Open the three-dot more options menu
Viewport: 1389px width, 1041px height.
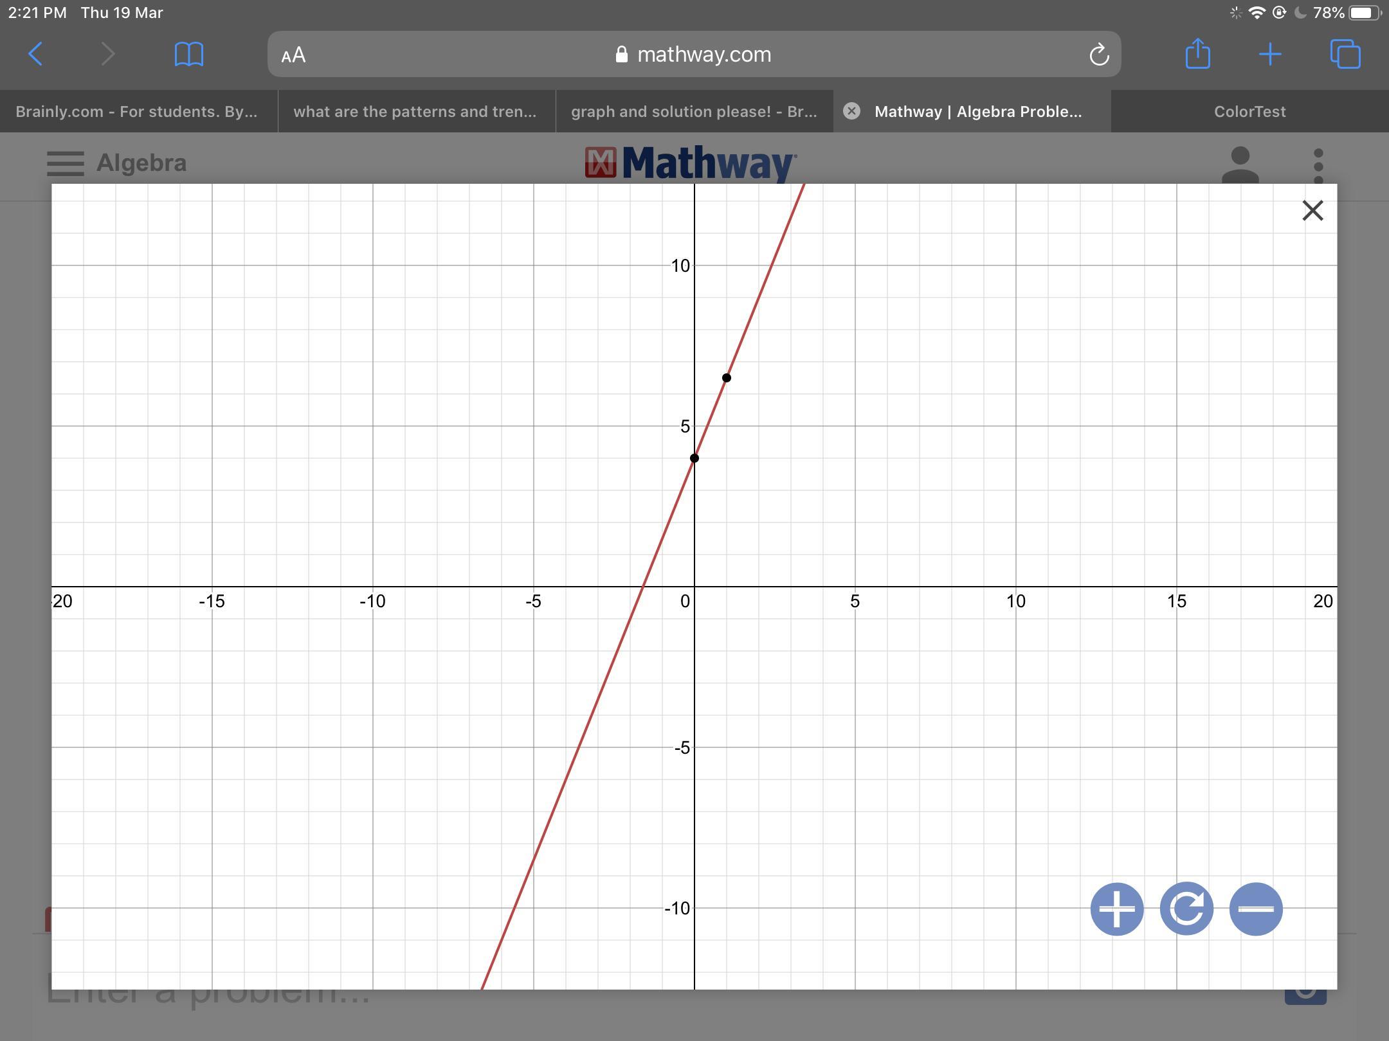coord(1318,165)
